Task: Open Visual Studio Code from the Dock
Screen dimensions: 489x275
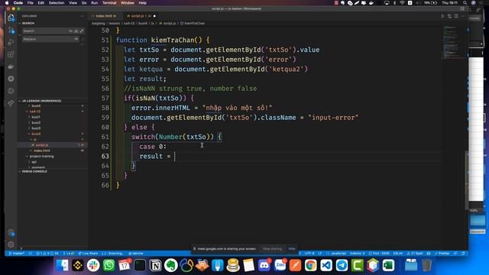Action: pyautogui.click(x=326, y=265)
